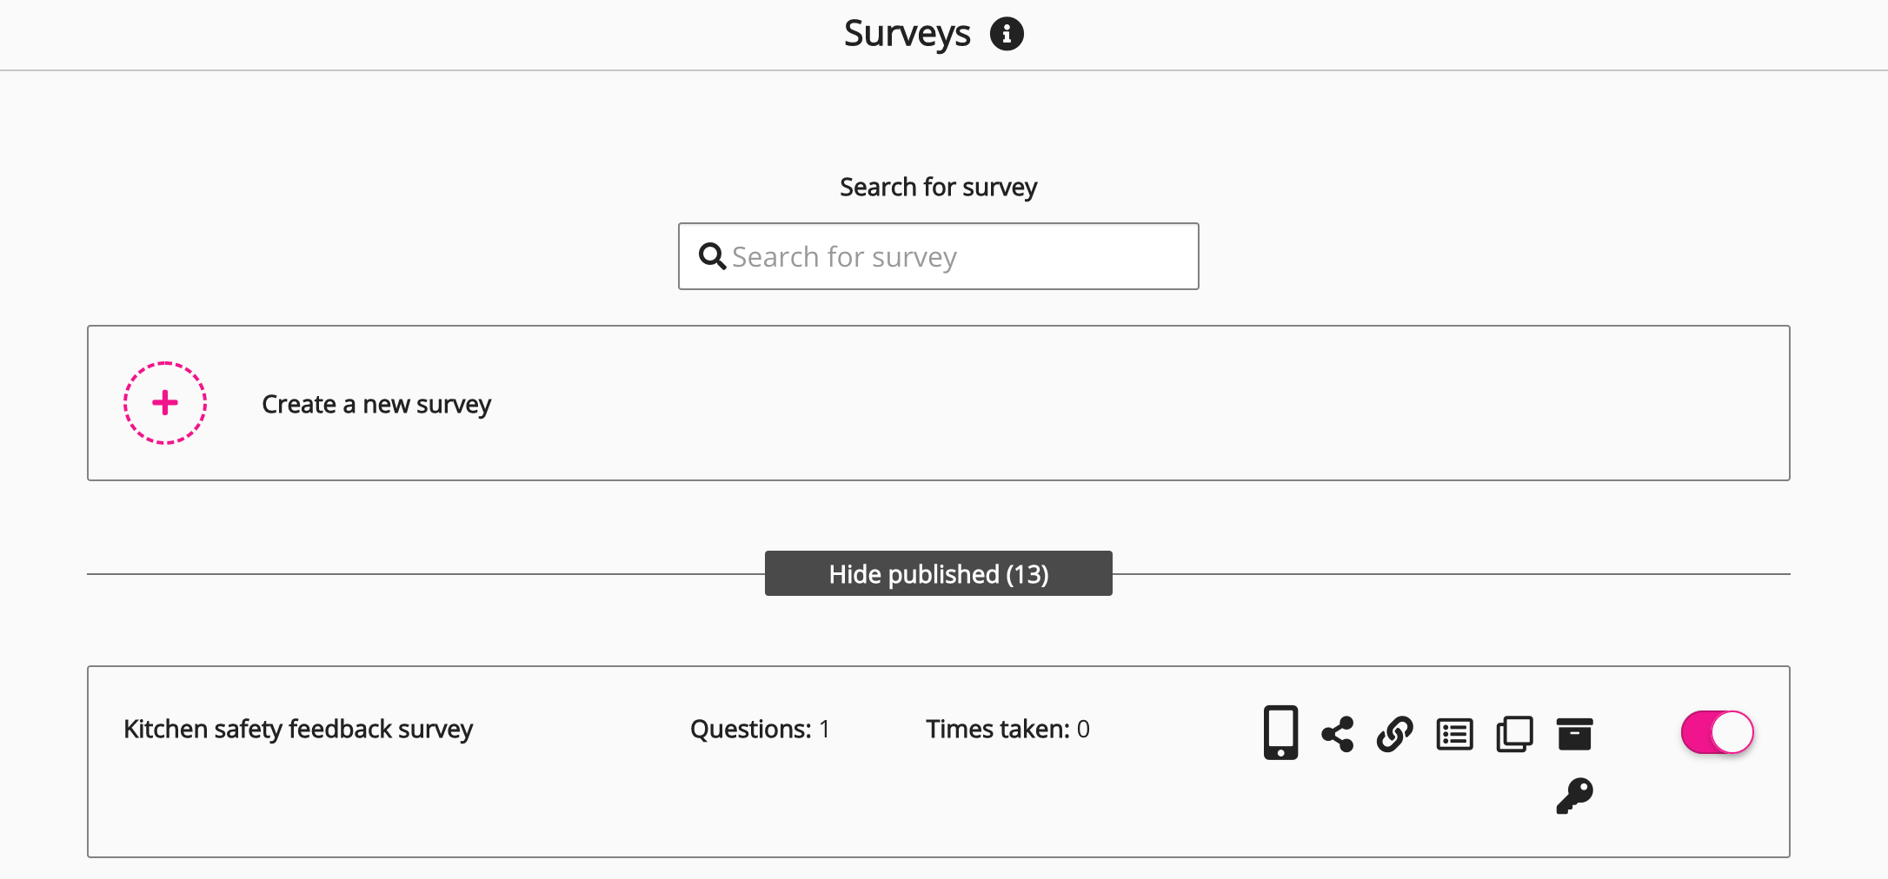
Task: Click the Create a new survey text
Action: coord(376,404)
